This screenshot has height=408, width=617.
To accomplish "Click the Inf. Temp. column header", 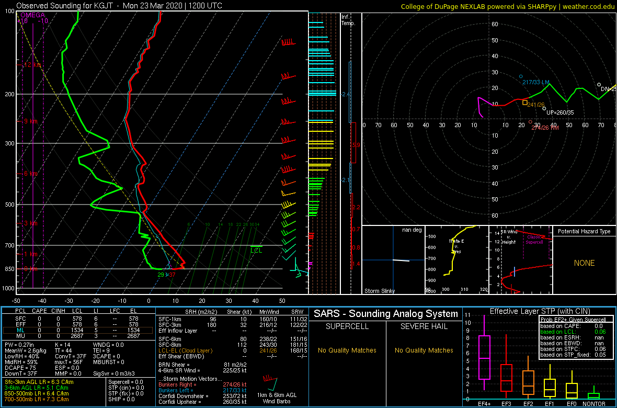I will [348, 20].
